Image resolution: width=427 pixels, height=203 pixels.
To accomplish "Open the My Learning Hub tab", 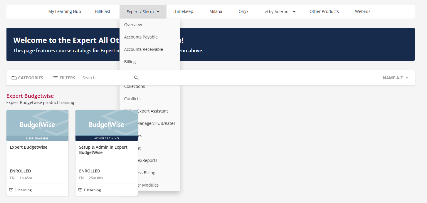I will click(65, 11).
